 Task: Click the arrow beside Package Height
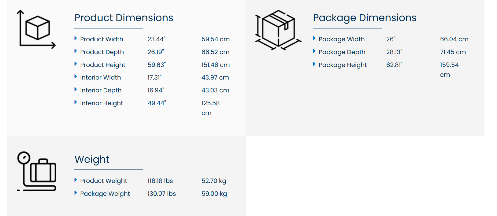pyautogui.click(x=314, y=64)
